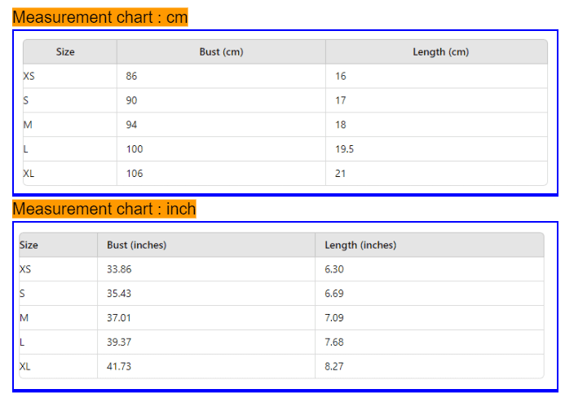Select the M size label in the cm chart
The width and height of the screenshot is (565, 398).
(28, 125)
